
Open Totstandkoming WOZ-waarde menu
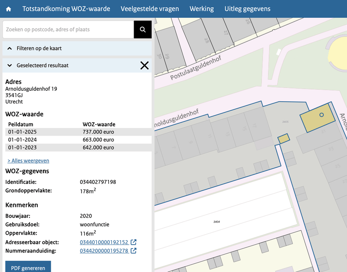pos(66,9)
